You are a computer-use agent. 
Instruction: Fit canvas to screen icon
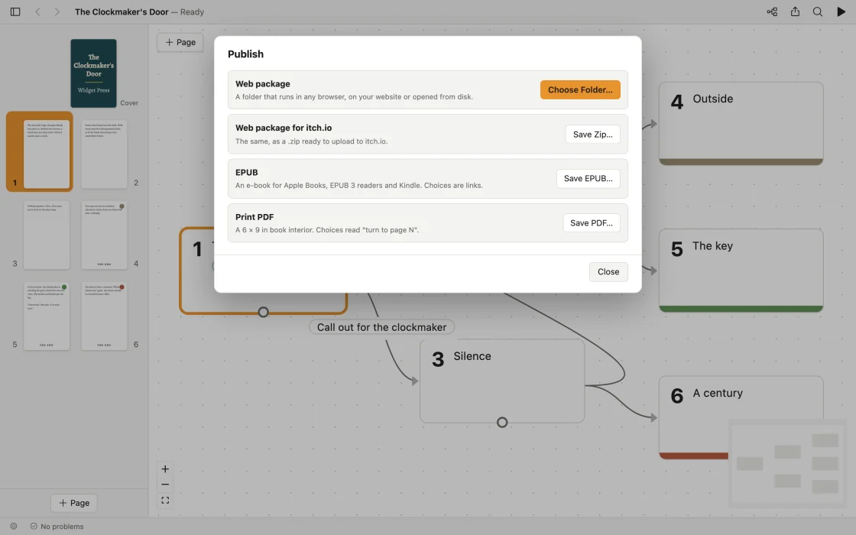165,500
